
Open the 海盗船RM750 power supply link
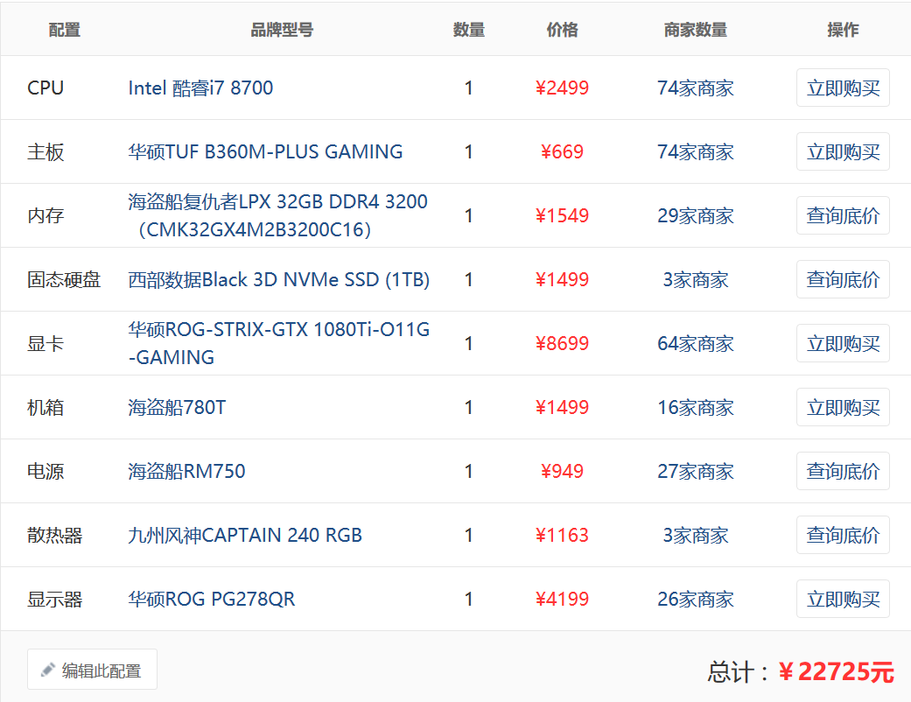[186, 471]
